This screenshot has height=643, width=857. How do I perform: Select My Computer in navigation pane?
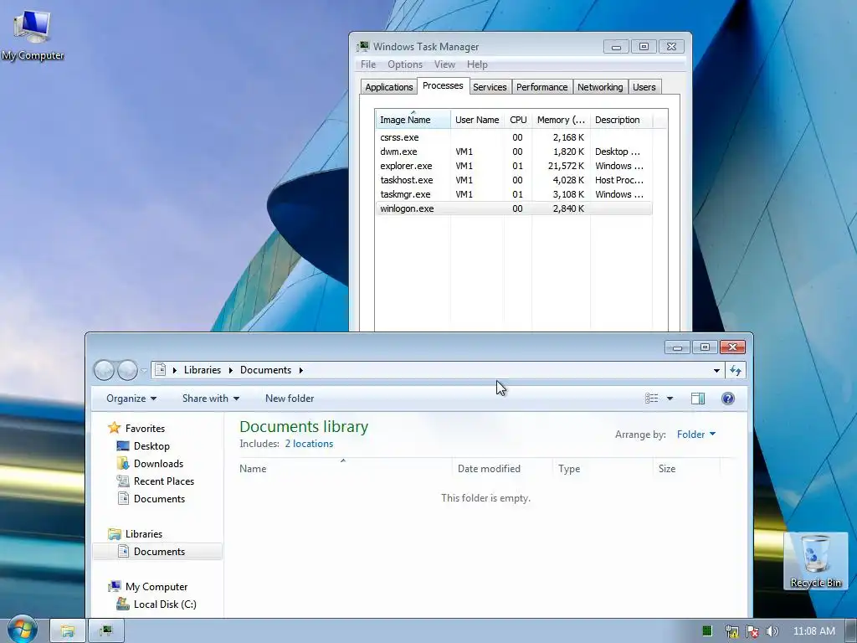tap(157, 587)
